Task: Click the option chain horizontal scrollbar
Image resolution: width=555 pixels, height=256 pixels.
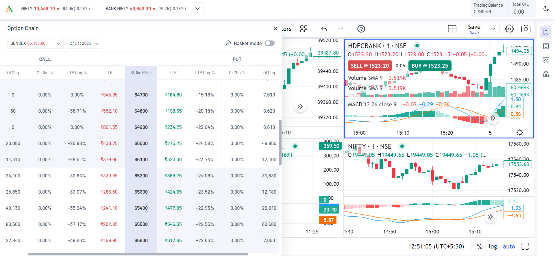Action: 138,254
